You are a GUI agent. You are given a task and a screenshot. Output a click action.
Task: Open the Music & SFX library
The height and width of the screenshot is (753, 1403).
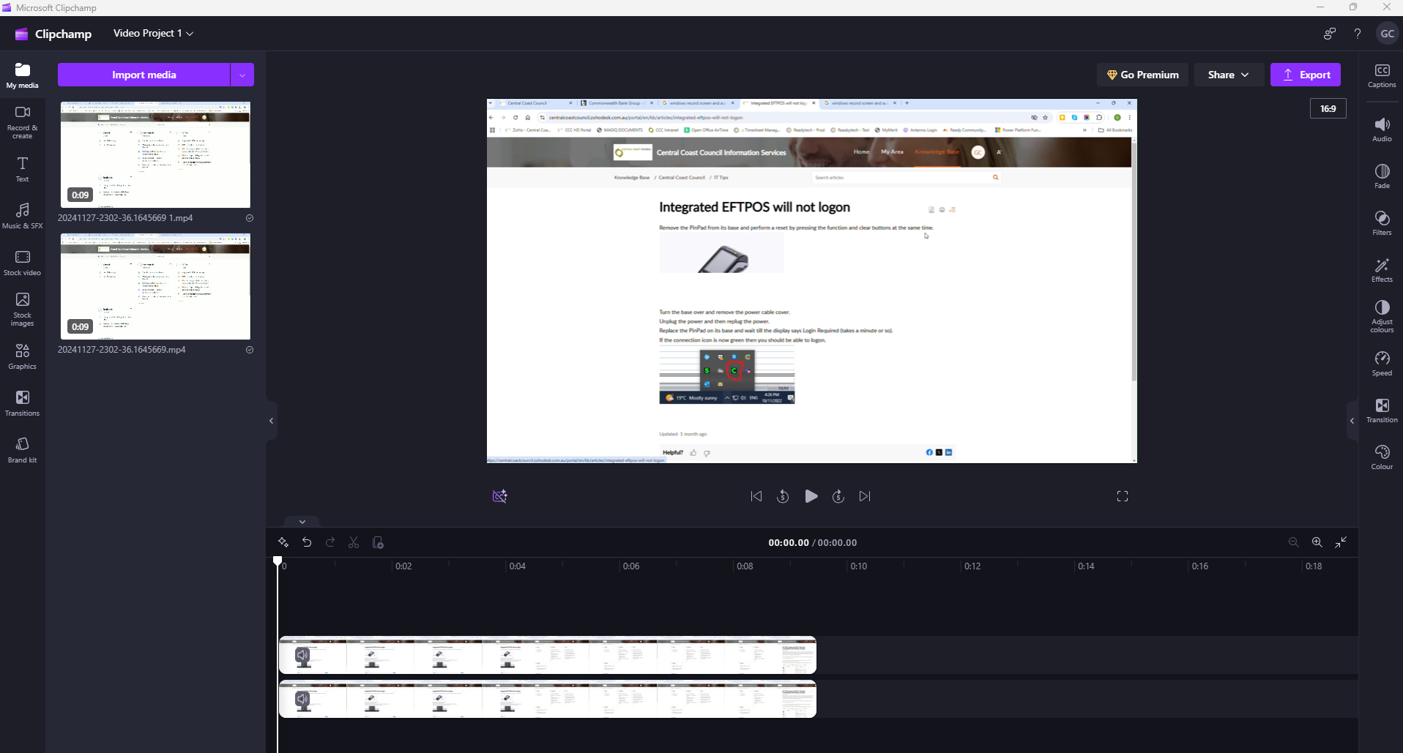[x=23, y=216]
